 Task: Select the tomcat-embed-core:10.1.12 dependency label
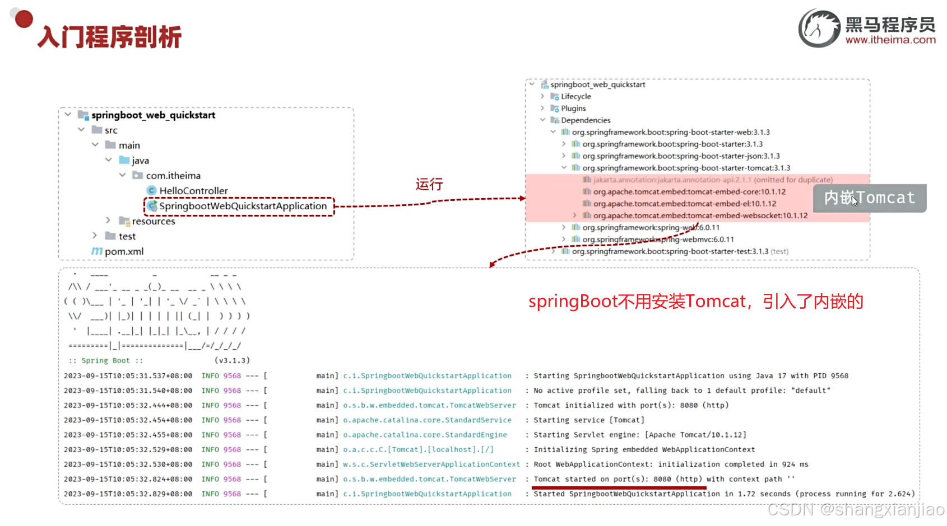(690, 192)
